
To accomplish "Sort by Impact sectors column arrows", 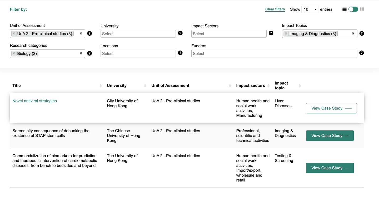I will coord(268,86).
